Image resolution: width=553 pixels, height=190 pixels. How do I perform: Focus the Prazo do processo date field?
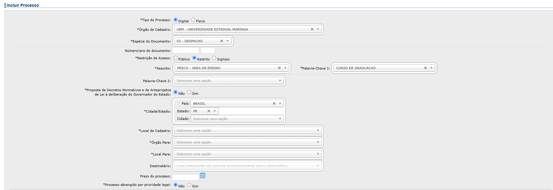185,177
